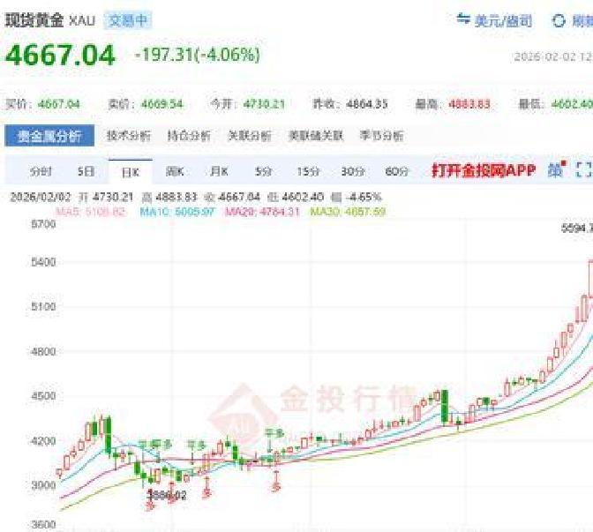Click the 3600 y-axis label
The image size is (593, 532).
coord(43,525)
